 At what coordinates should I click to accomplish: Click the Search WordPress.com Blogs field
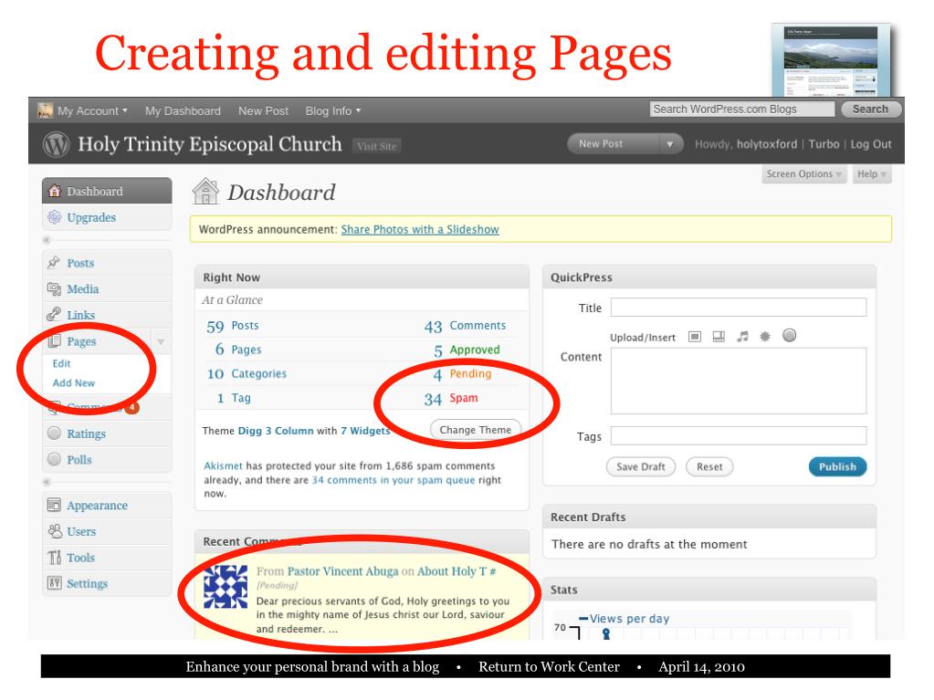point(742,109)
